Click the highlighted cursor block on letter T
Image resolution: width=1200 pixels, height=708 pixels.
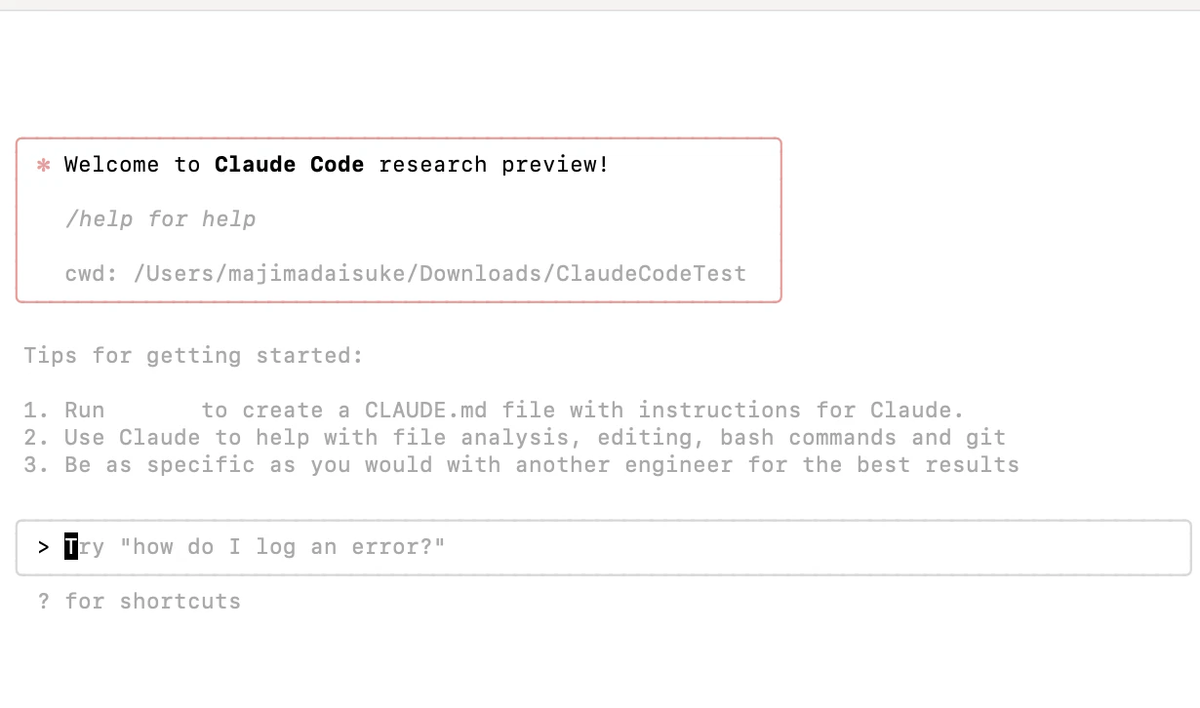click(x=71, y=547)
